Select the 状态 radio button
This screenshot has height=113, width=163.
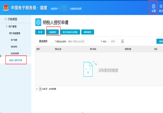click(101, 41)
